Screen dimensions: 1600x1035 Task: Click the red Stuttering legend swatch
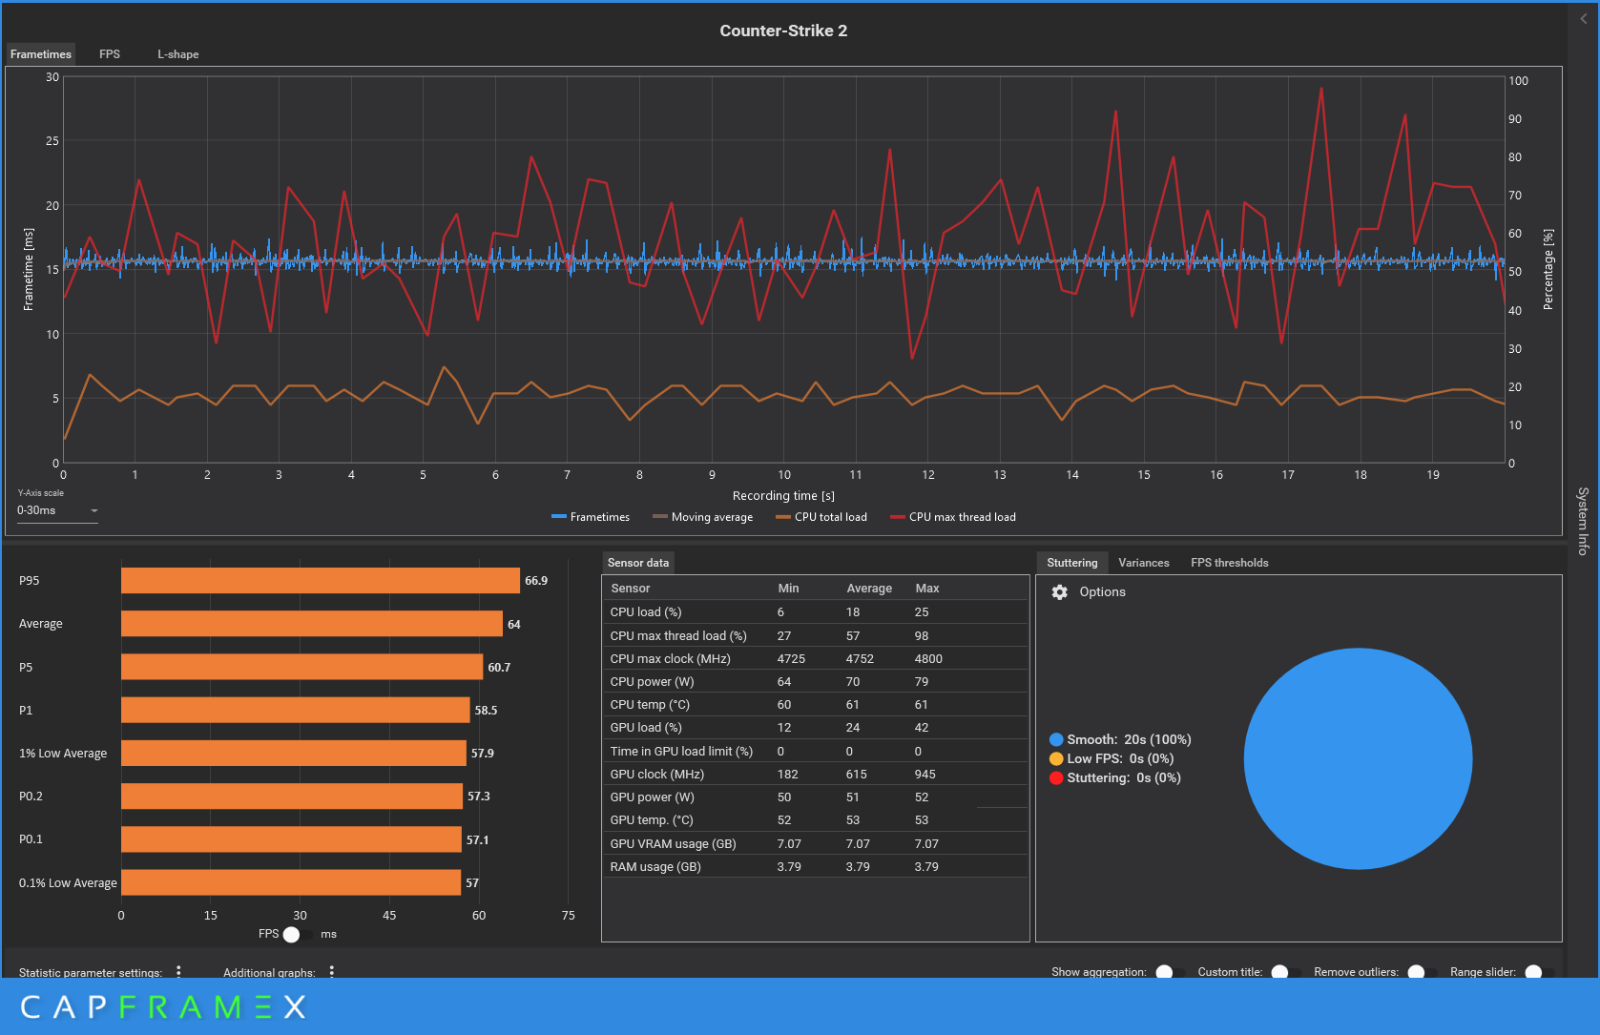[1056, 777]
